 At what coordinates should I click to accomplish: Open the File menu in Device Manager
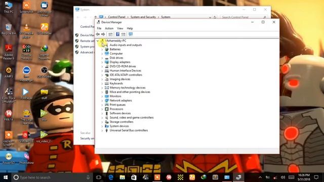click(x=99, y=28)
